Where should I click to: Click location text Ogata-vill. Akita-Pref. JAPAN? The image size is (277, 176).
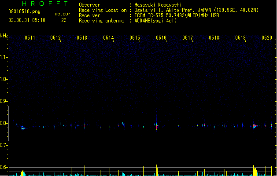point(173,10)
